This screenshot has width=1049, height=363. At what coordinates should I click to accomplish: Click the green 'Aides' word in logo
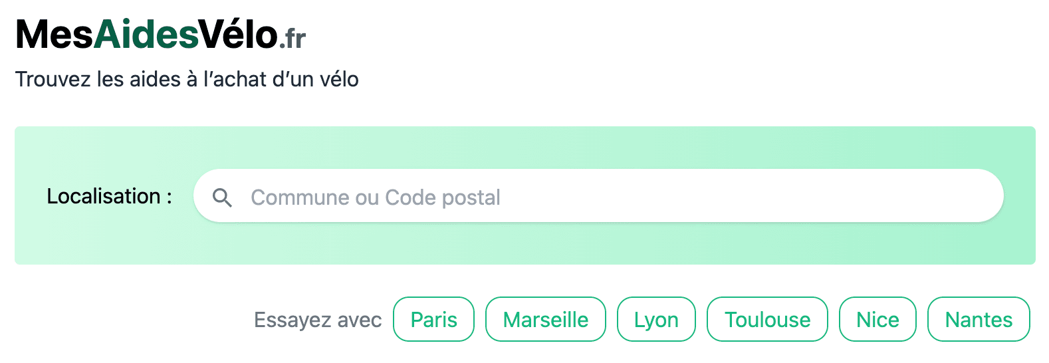[146, 35]
